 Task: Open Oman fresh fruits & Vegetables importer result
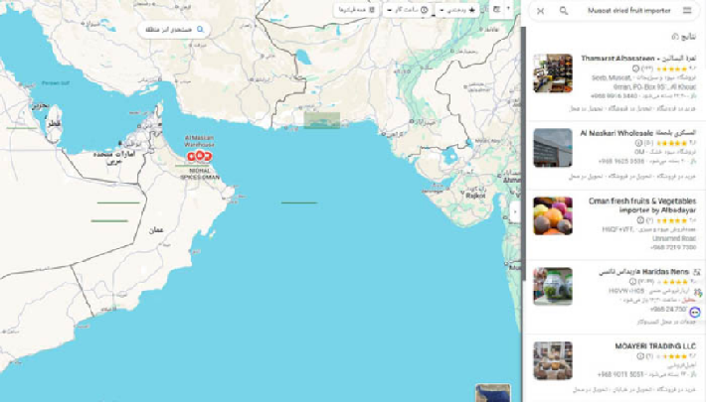coord(642,205)
